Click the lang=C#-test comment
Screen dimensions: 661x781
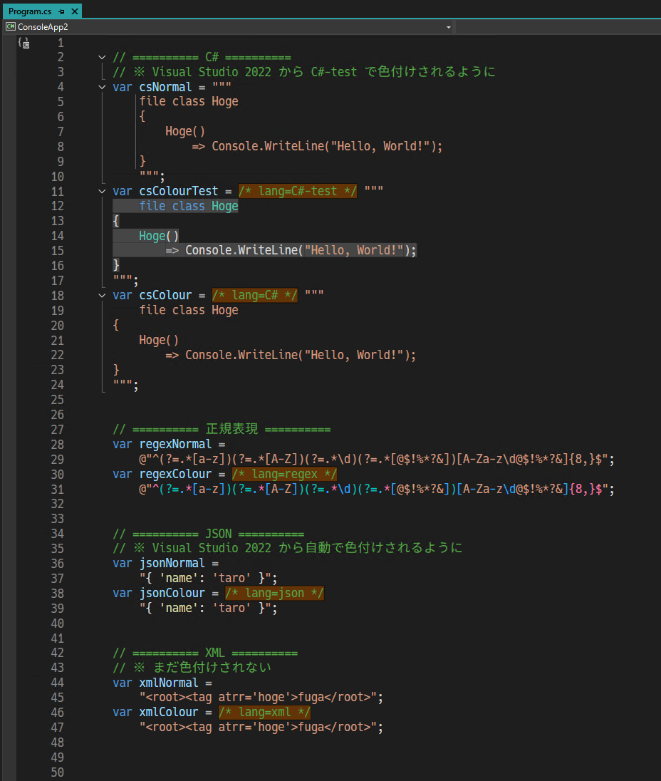click(298, 191)
